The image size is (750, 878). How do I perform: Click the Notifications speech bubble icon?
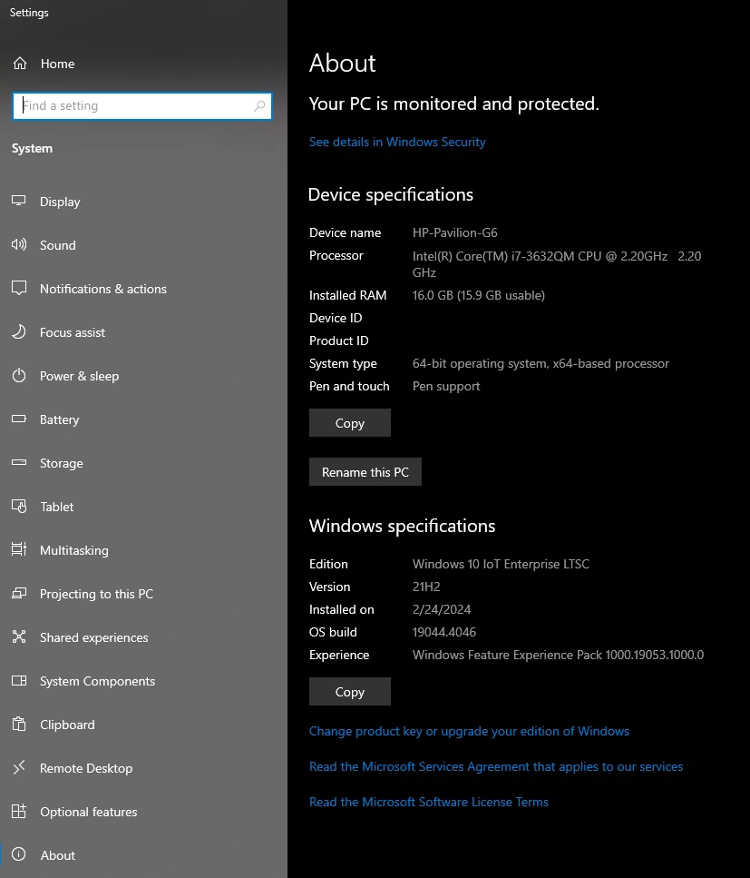coord(19,288)
